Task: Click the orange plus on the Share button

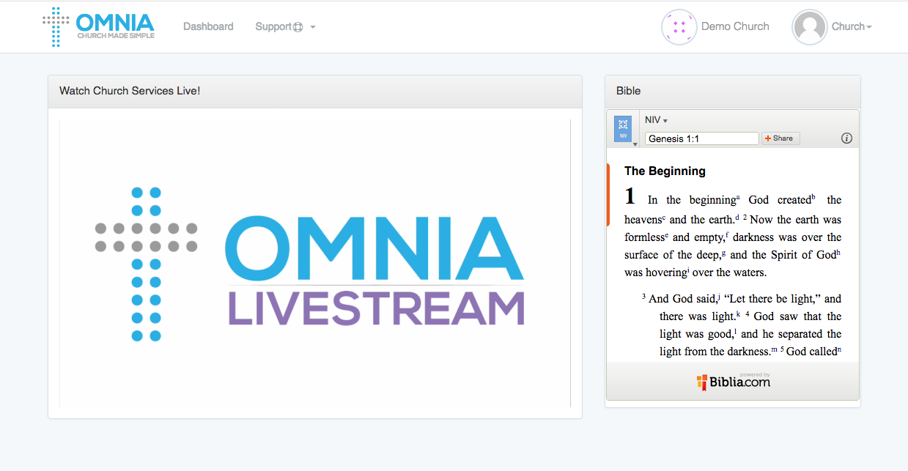Action: pyautogui.click(x=769, y=138)
